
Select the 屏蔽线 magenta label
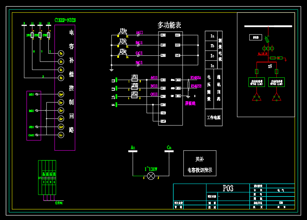(x=190, y=103)
